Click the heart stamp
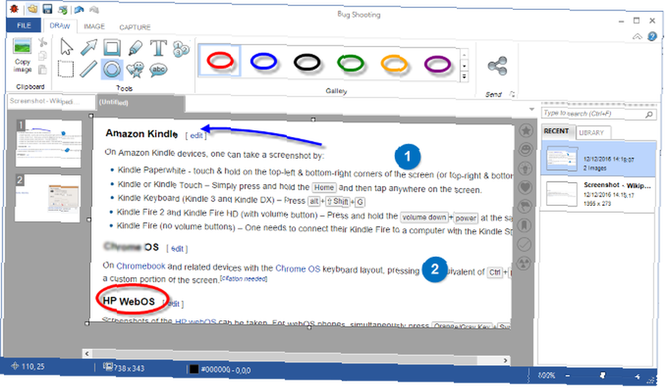 [525, 187]
